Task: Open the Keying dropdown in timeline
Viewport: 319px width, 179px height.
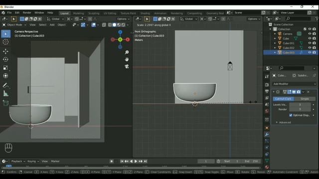Action: (33, 161)
